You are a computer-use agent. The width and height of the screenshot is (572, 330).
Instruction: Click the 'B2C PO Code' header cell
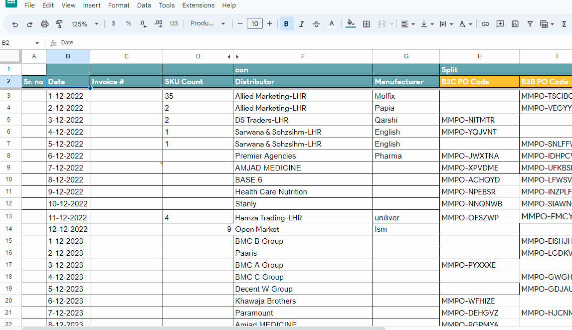pyautogui.click(x=479, y=82)
